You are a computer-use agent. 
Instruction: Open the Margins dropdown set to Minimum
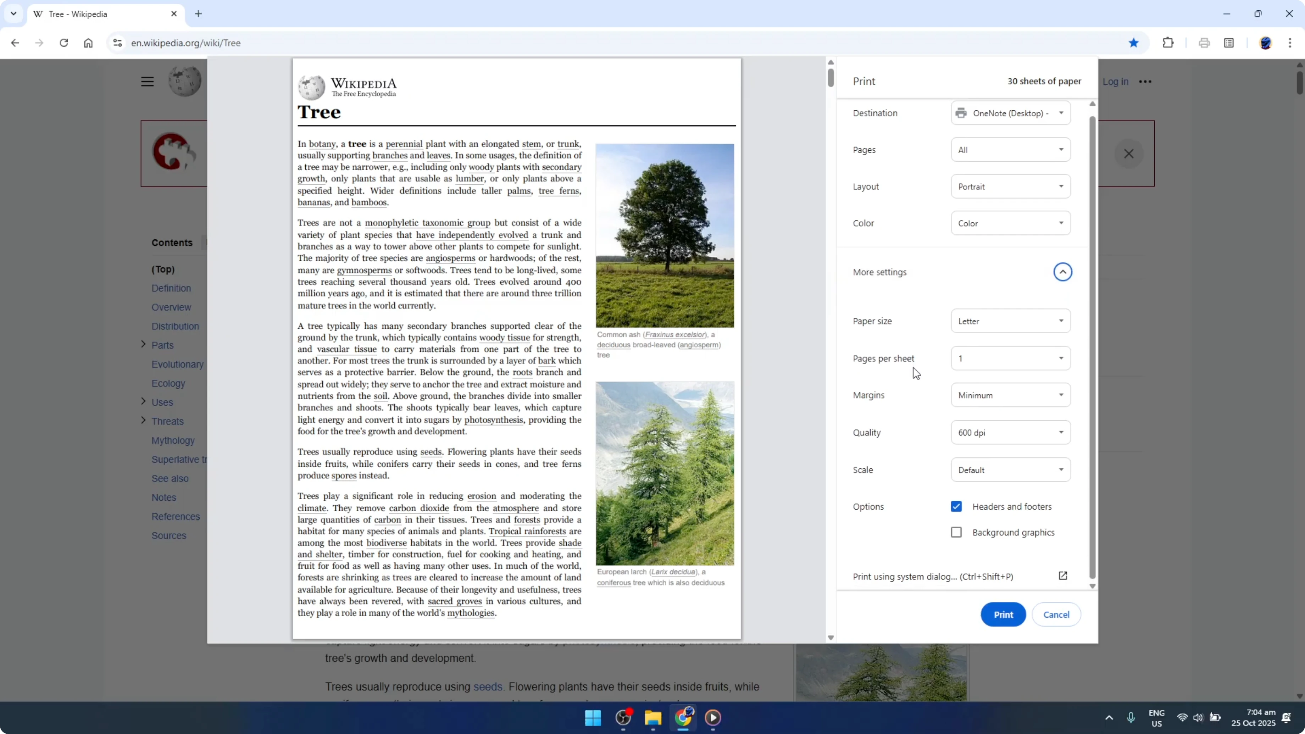coord(1011,395)
